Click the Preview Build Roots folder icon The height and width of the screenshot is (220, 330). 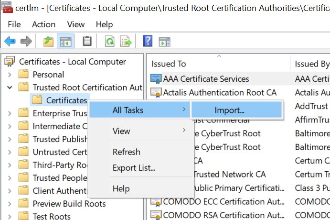(23, 203)
